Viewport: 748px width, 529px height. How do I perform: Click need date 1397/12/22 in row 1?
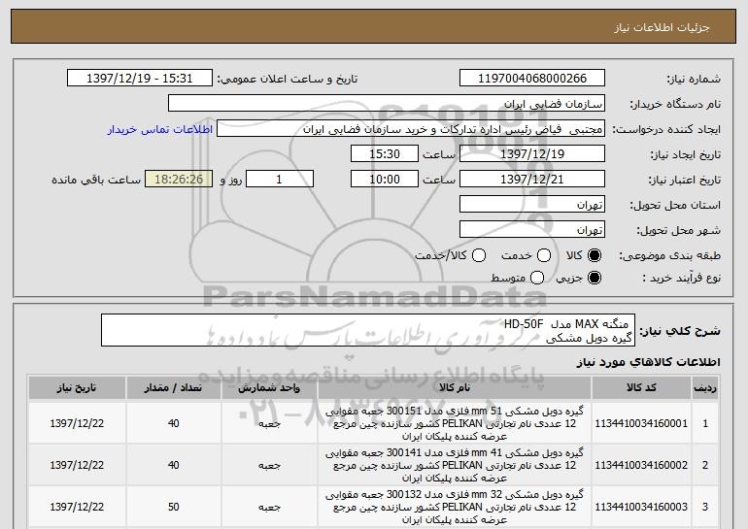click(77, 423)
